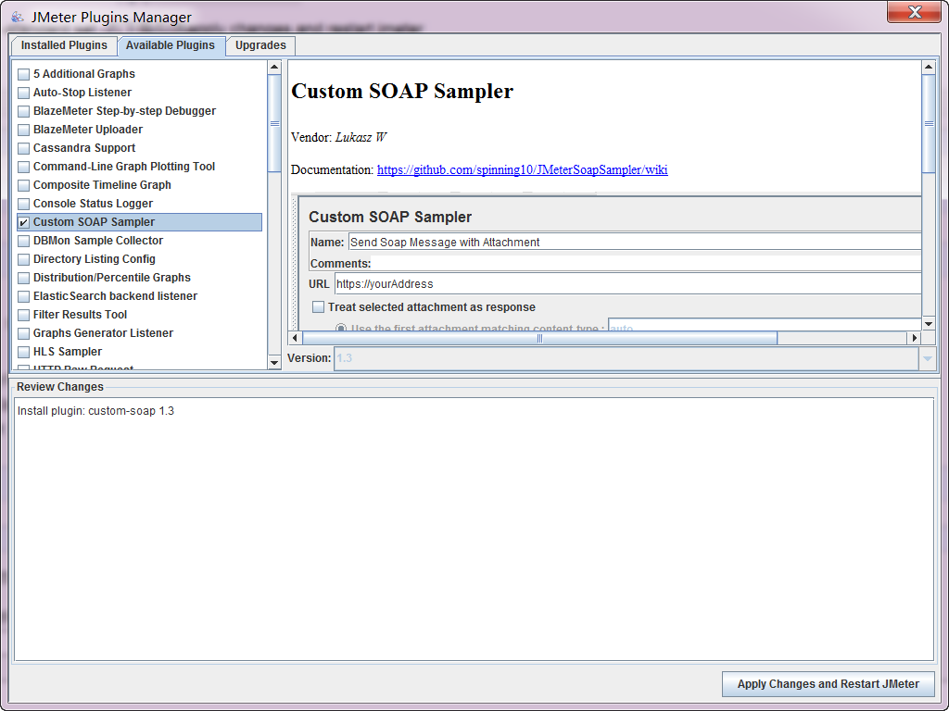Tick the HLS Sampler checkbox
This screenshot has width=949, height=711.
point(23,353)
